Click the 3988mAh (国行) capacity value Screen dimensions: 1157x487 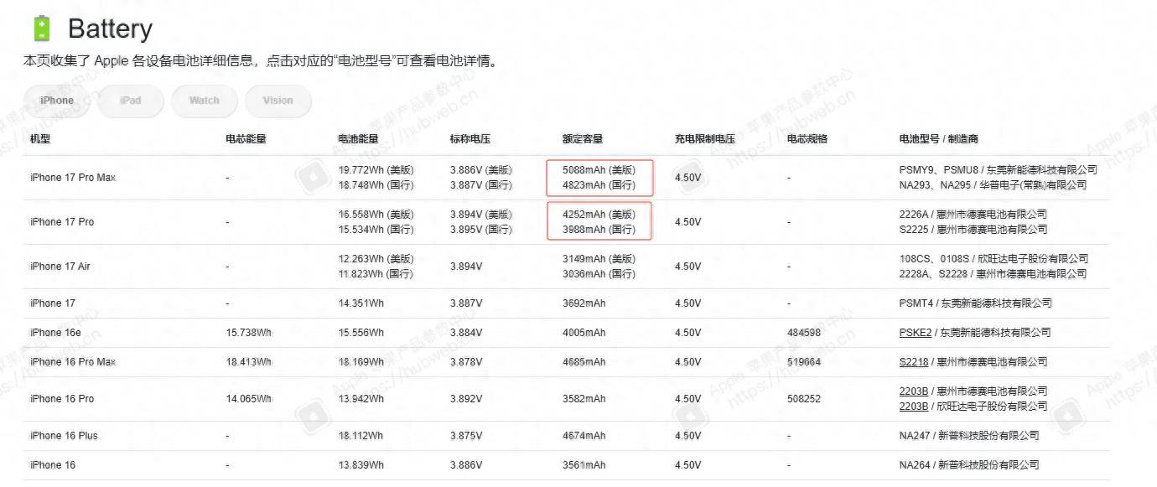(x=599, y=230)
